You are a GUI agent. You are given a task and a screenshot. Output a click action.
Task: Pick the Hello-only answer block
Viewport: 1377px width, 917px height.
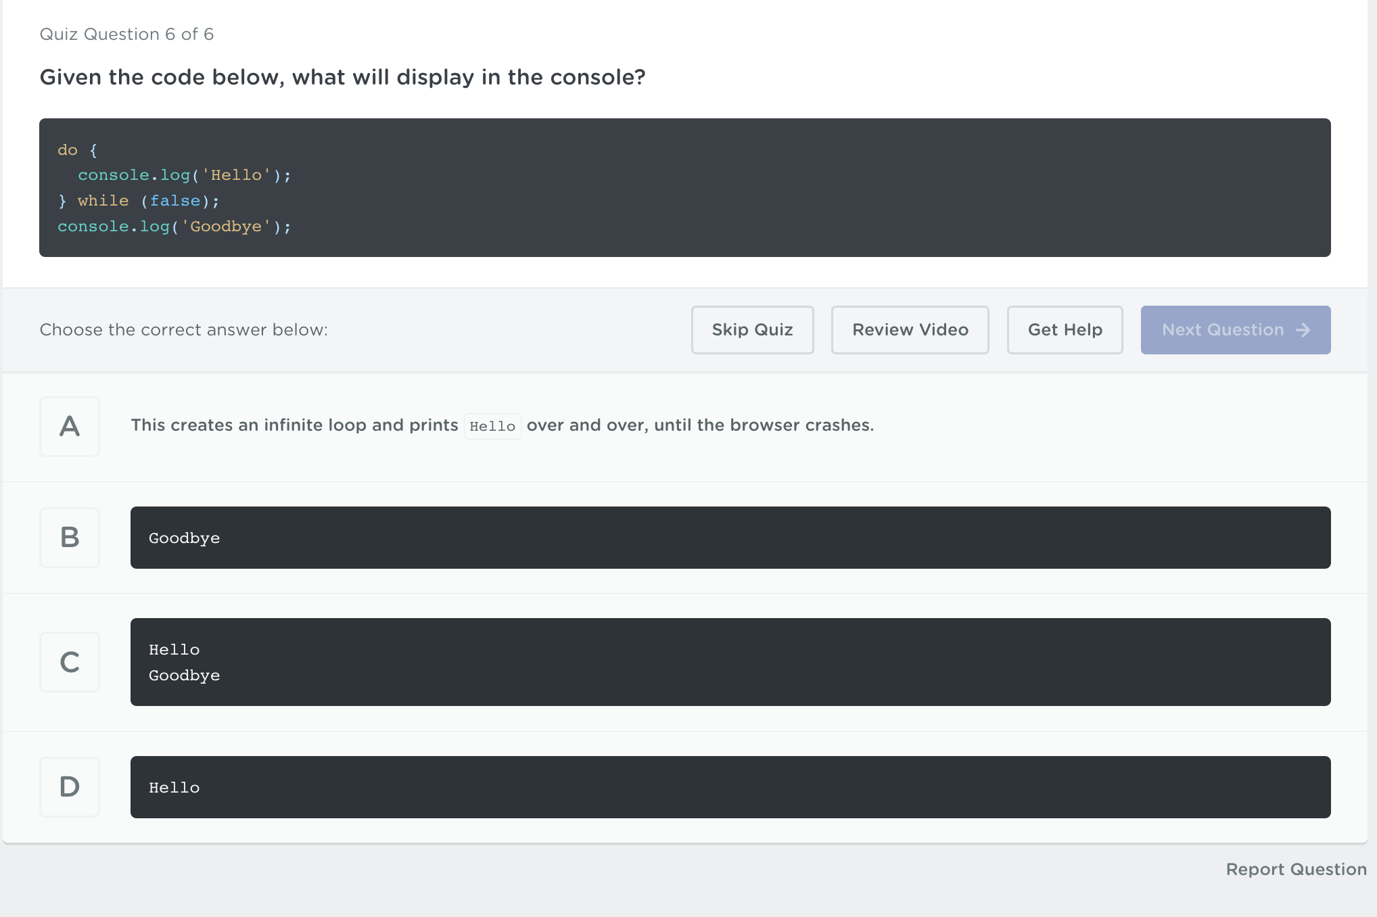[x=730, y=787]
